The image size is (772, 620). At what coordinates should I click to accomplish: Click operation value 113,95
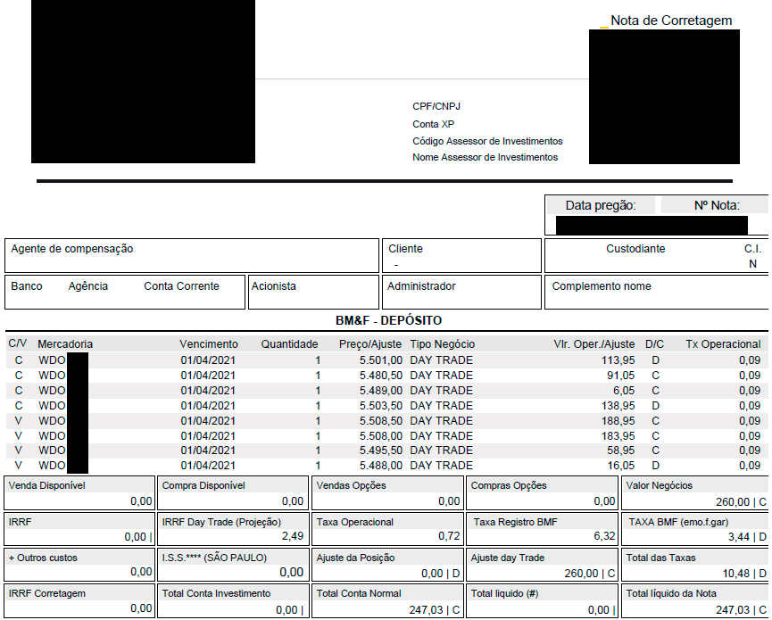(x=618, y=360)
